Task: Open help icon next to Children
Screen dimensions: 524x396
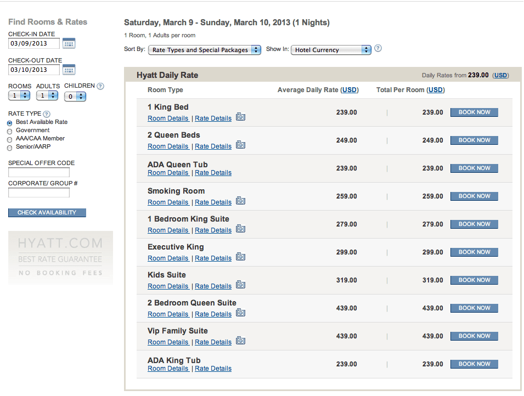Action: coord(100,86)
